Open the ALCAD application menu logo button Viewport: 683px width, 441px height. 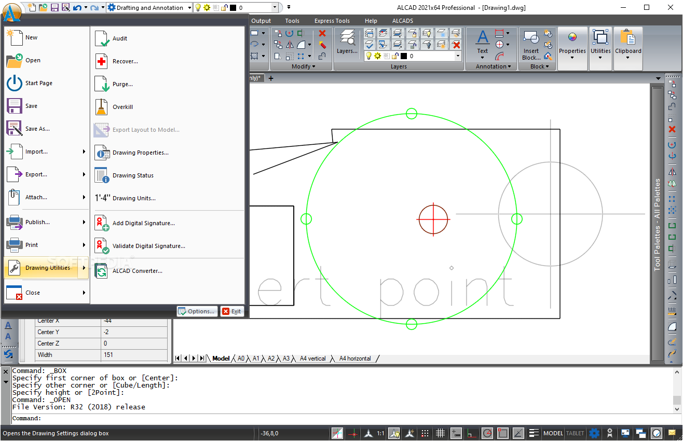(12, 11)
